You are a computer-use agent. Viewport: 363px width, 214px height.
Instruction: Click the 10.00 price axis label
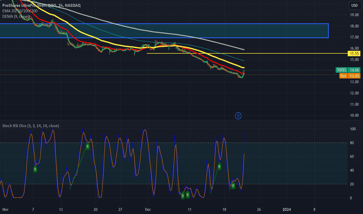pyautogui.click(x=354, y=116)
